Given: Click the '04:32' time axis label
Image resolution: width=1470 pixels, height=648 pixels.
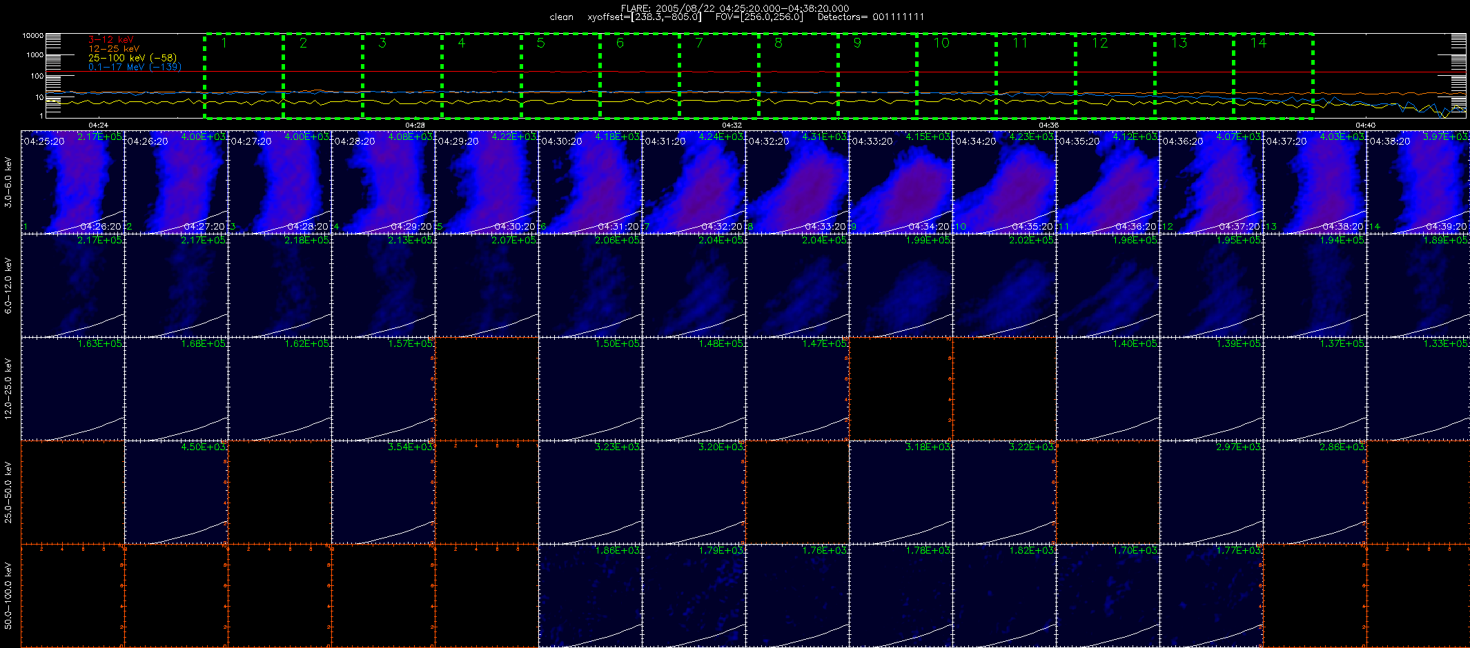Looking at the screenshot, I should point(732,125).
